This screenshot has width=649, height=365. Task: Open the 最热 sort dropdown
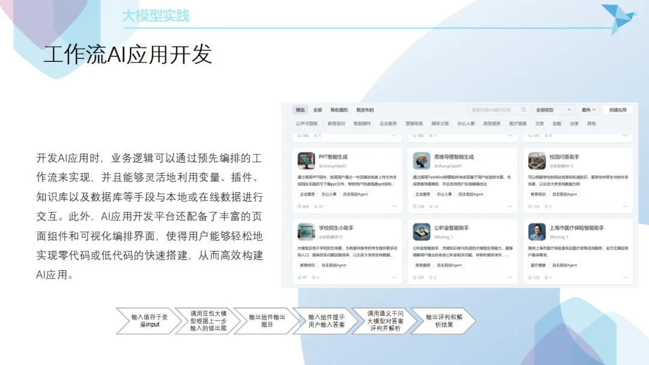click(x=588, y=110)
